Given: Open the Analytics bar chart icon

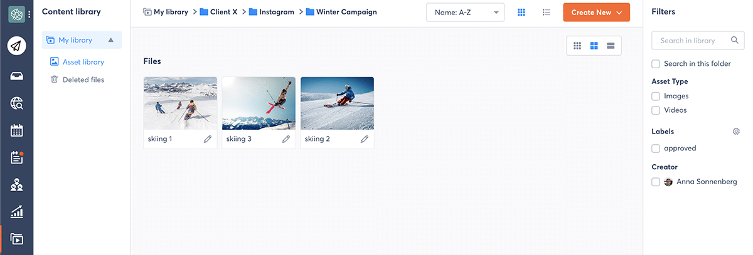Looking at the screenshot, I should (17, 212).
